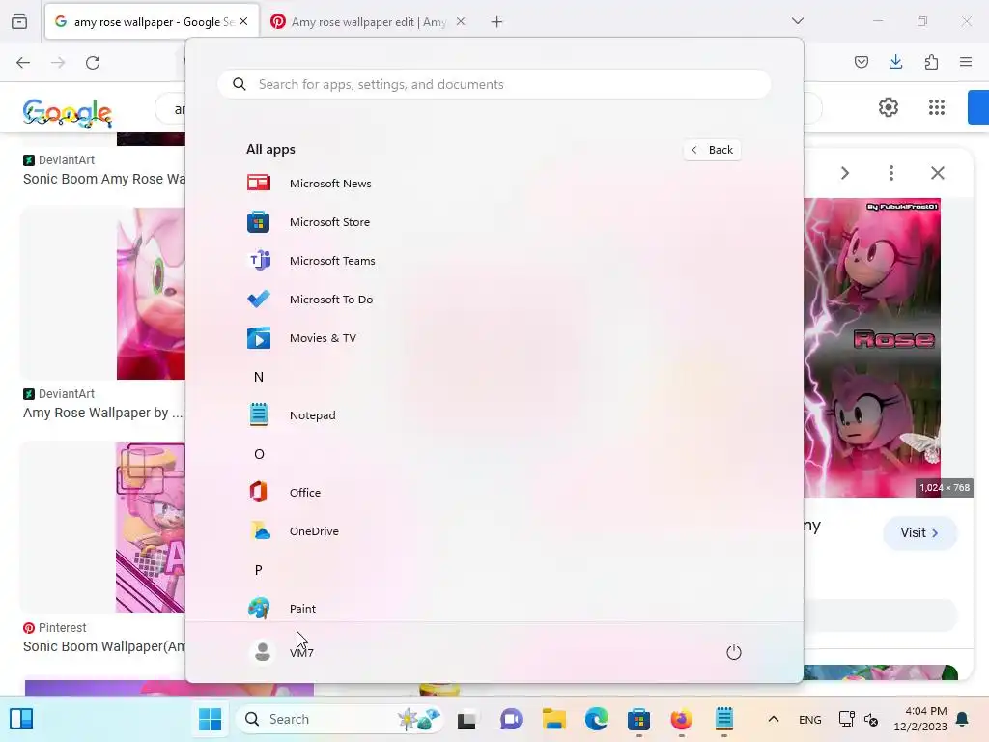
Task: Switch to Pinterest Amy rose wallpaper tab
Action: [x=369, y=22]
